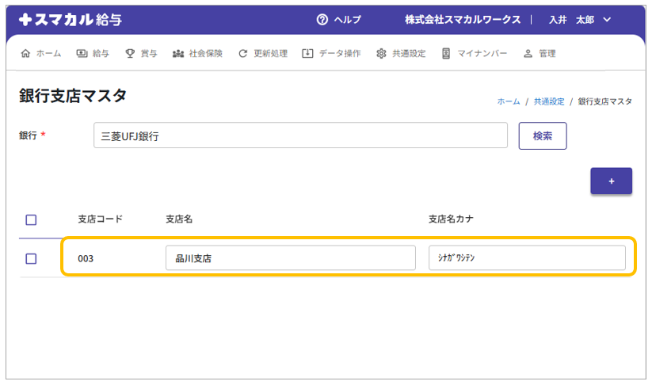
Task: Click the home icon in navigation bar
Action: (25, 54)
